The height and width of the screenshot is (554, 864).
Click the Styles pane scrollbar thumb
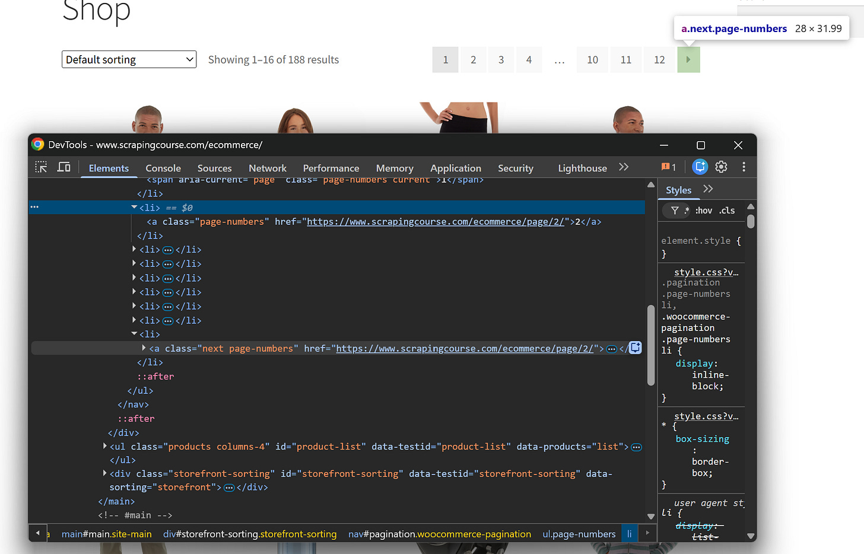click(x=751, y=221)
